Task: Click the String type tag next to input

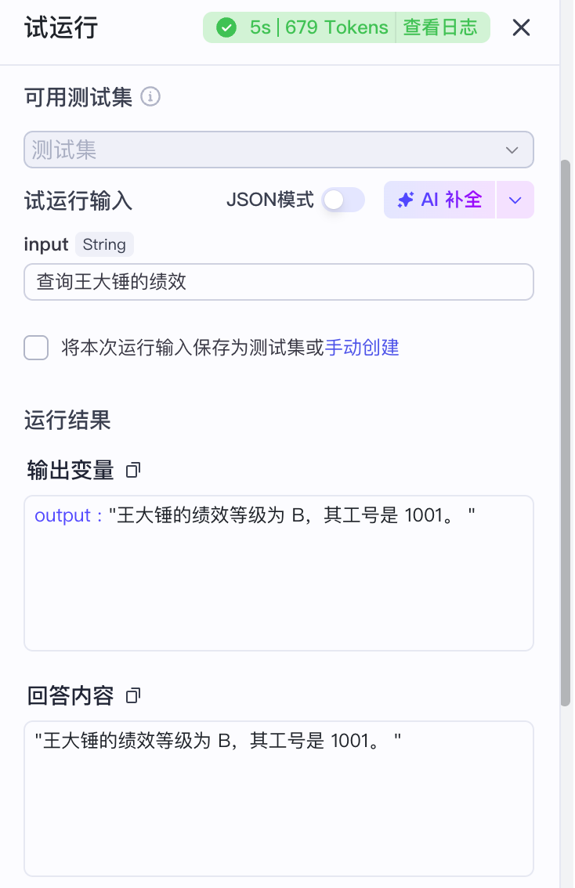Action: pyautogui.click(x=104, y=244)
